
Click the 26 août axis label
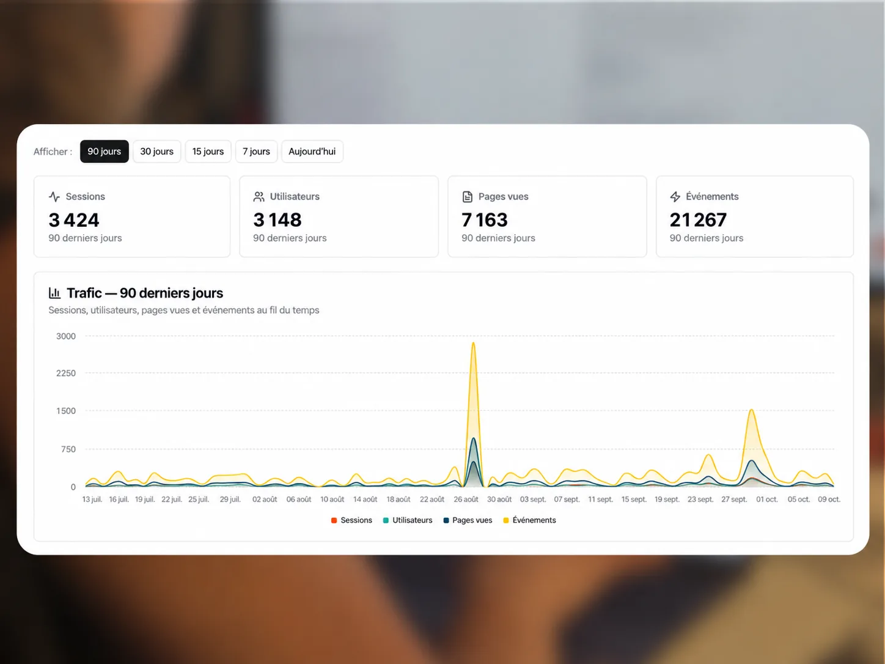[466, 500]
